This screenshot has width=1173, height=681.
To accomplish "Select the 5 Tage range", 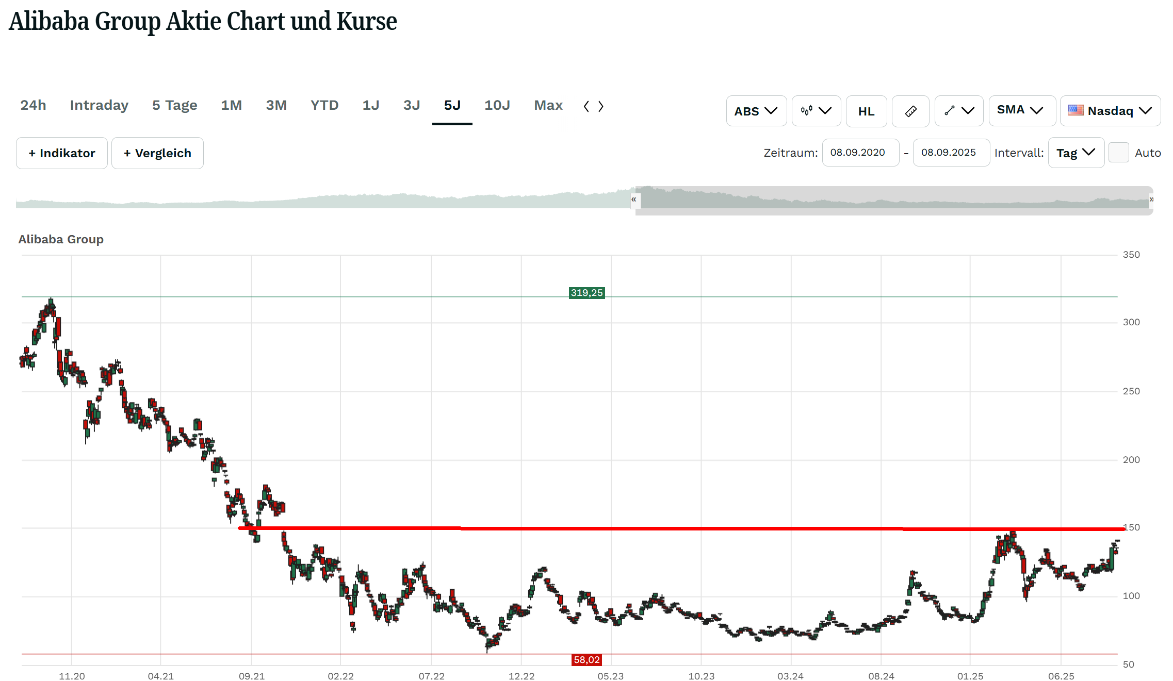I will coord(174,105).
